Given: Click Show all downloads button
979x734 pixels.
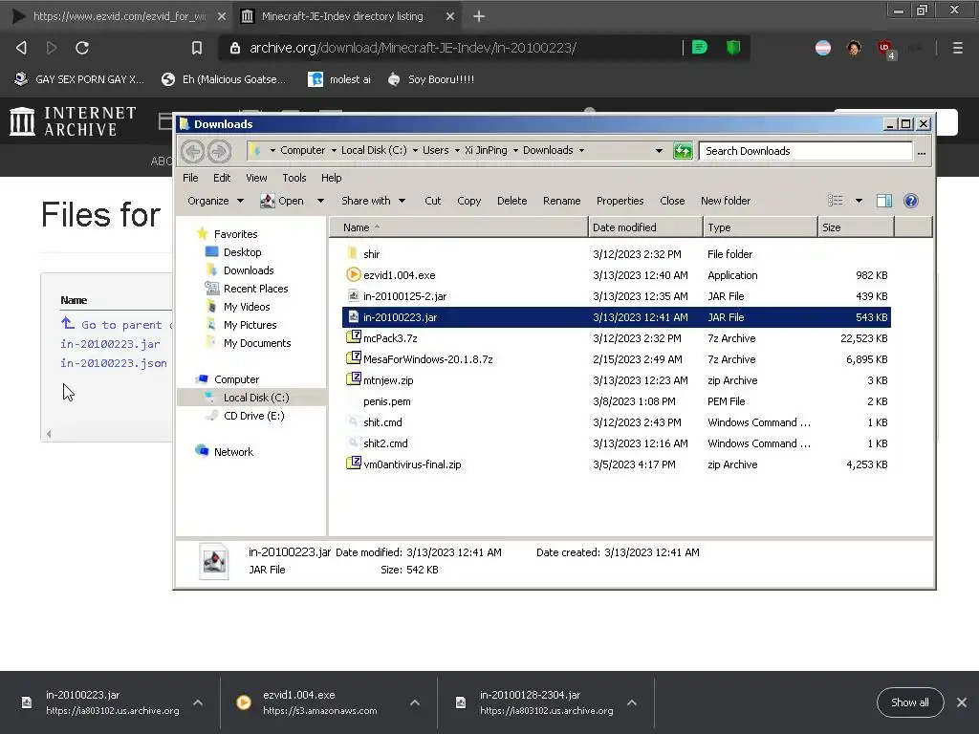Looking at the screenshot, I should pyautogui.click(x=910, y=702).
